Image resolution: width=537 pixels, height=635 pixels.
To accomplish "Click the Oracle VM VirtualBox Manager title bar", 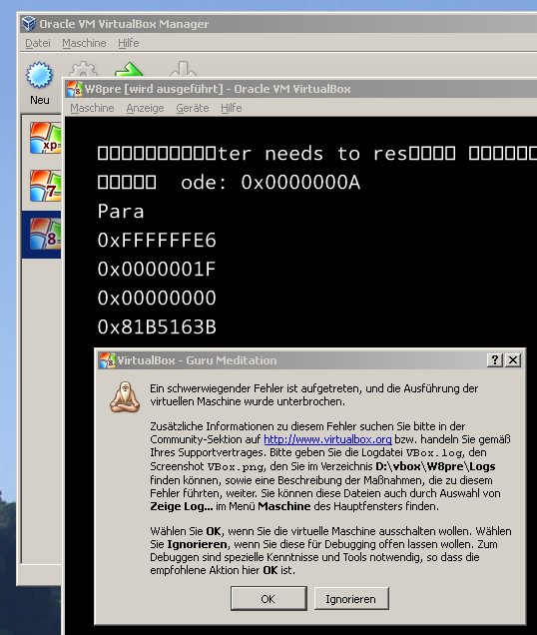I will 278,24.
